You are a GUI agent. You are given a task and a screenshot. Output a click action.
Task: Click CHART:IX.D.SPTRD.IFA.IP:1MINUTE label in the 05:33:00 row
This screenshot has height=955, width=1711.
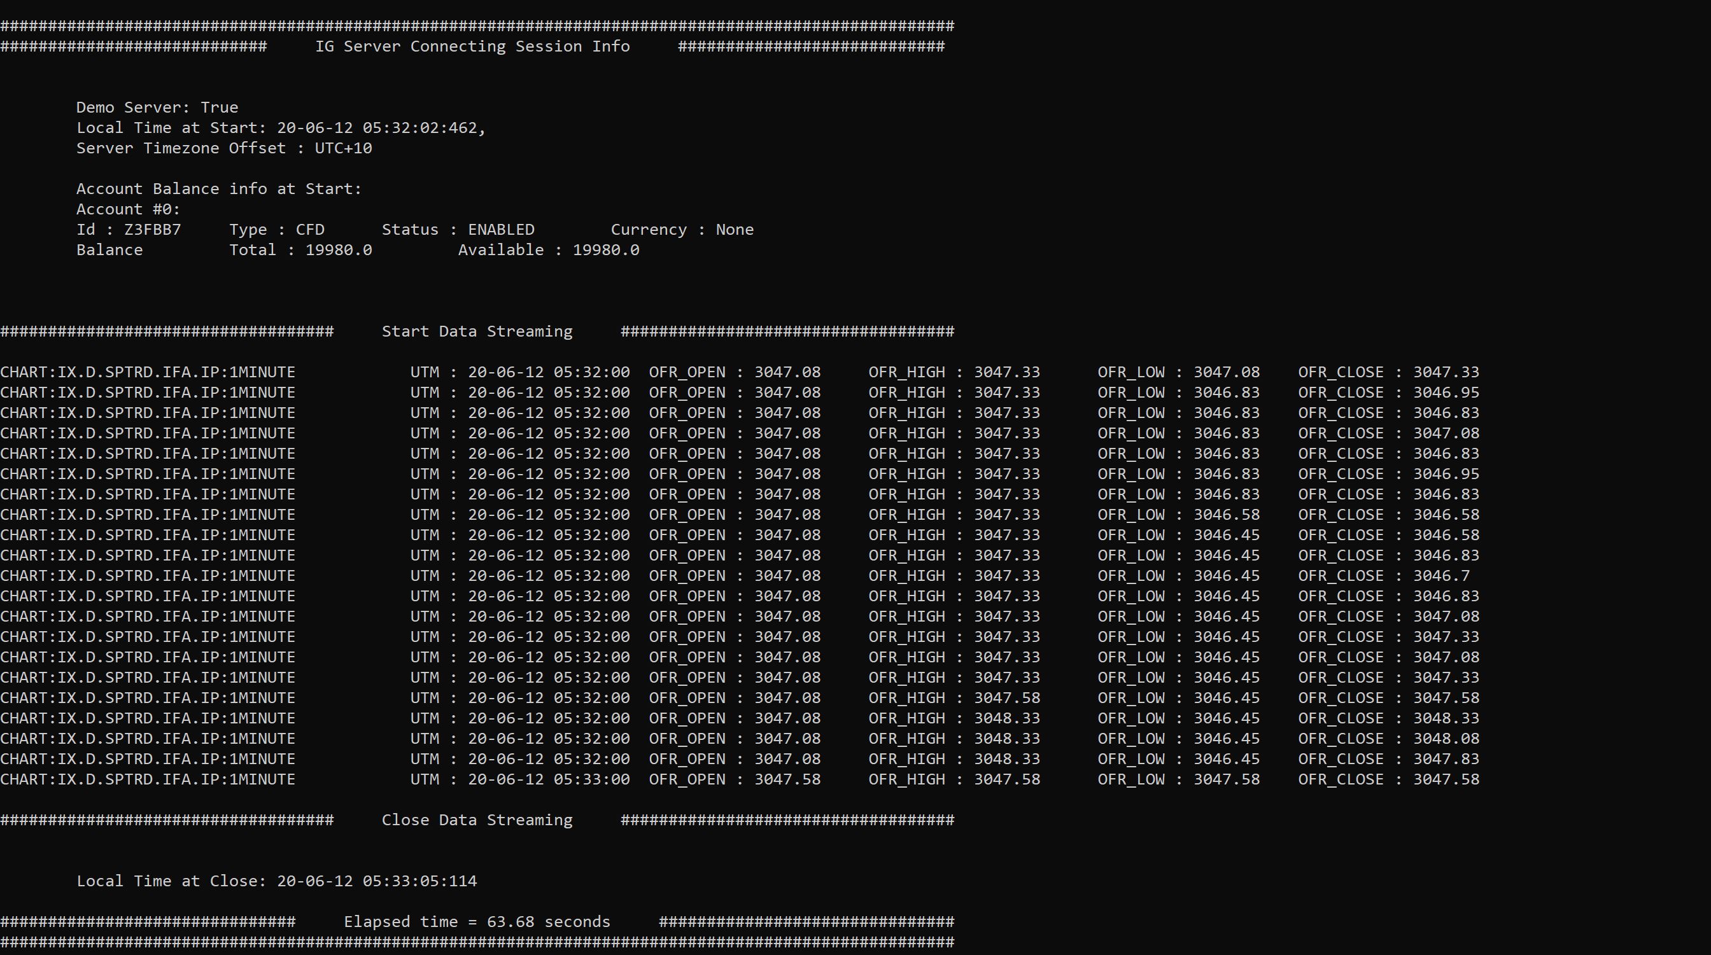(148, 779)
